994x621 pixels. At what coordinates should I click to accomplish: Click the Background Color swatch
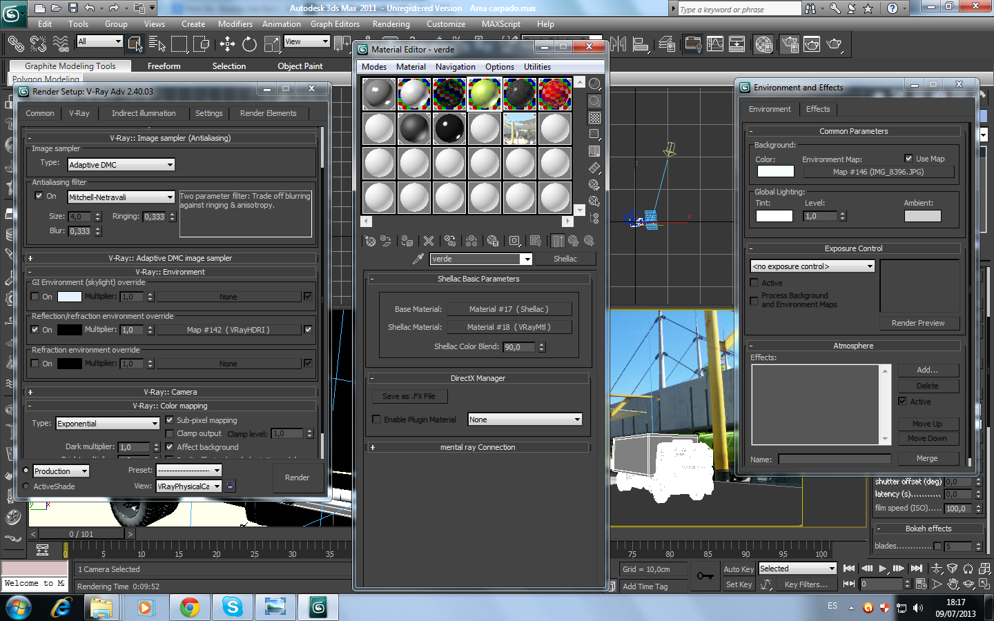774,171
